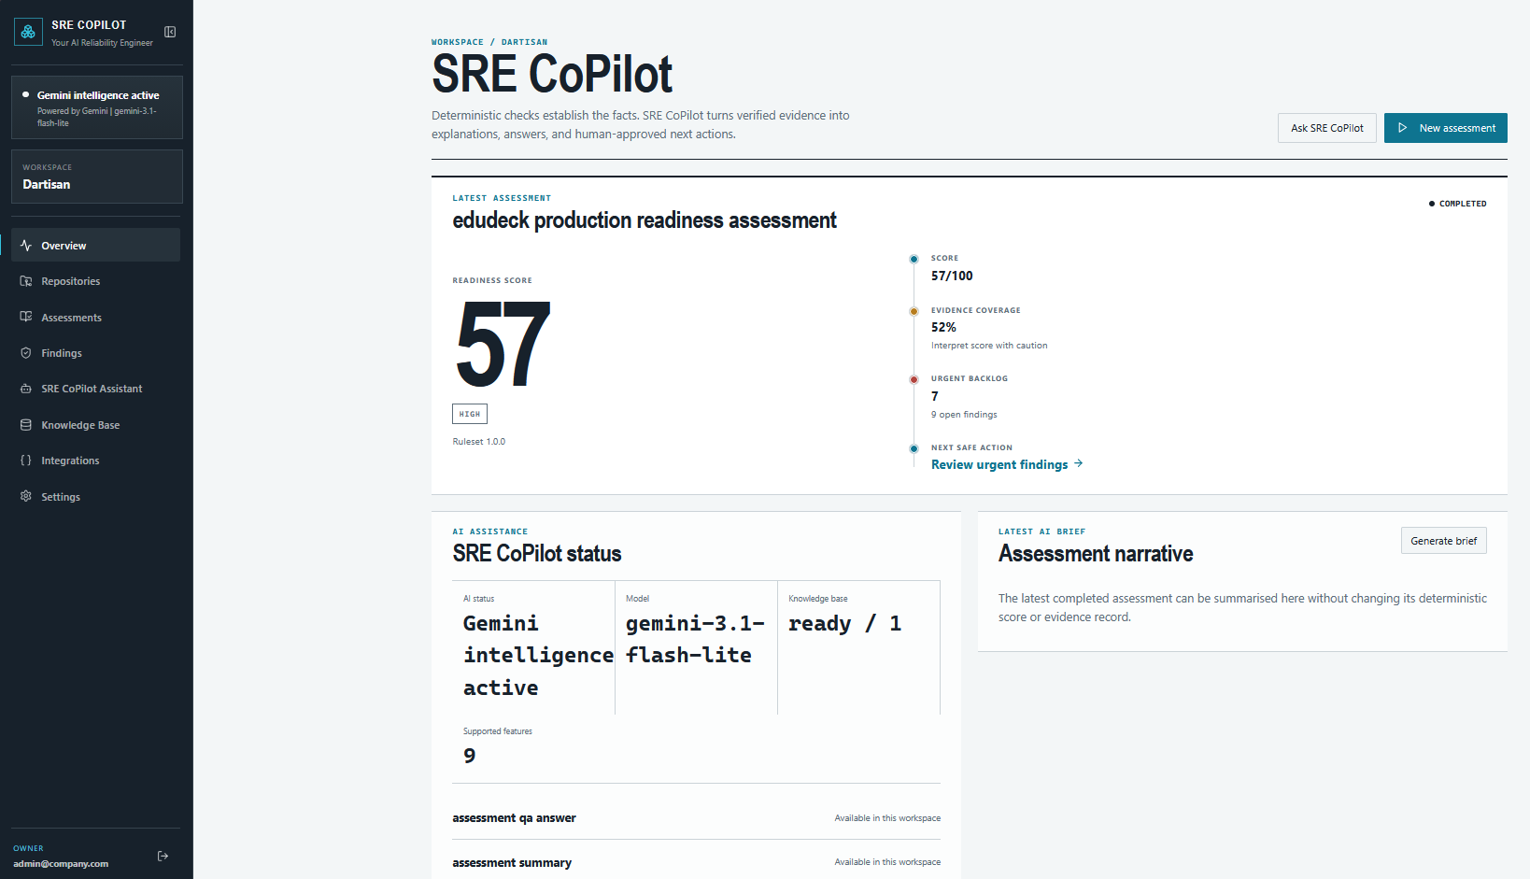Image resolution: width=1530 pixels, height=879 pixels.
Task: Open the Repositories menu item
Action: pos(95,281)
